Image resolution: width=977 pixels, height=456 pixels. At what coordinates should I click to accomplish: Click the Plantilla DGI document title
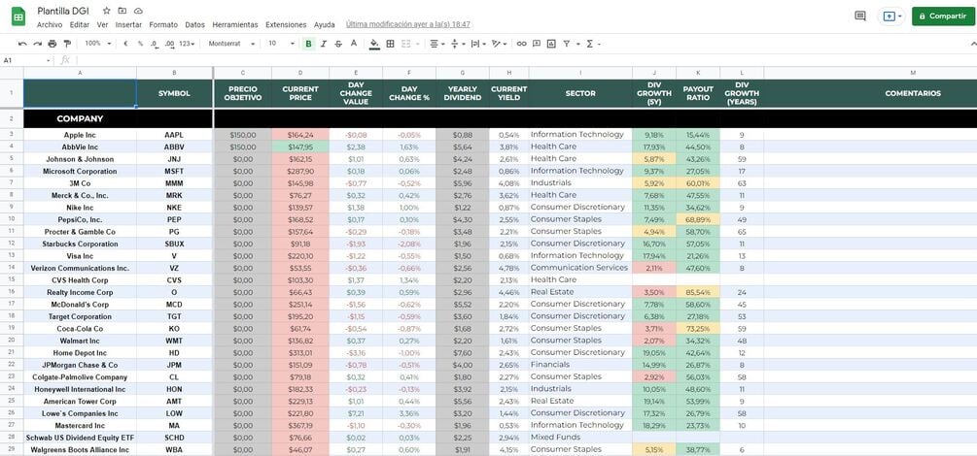point(65,12)
